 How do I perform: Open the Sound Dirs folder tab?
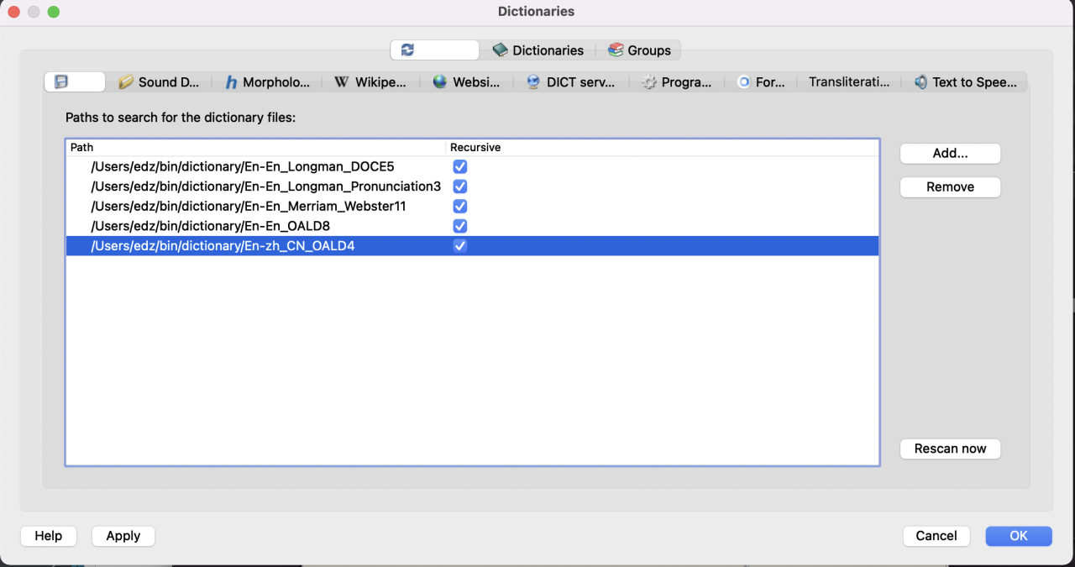[x=160, y=82]
